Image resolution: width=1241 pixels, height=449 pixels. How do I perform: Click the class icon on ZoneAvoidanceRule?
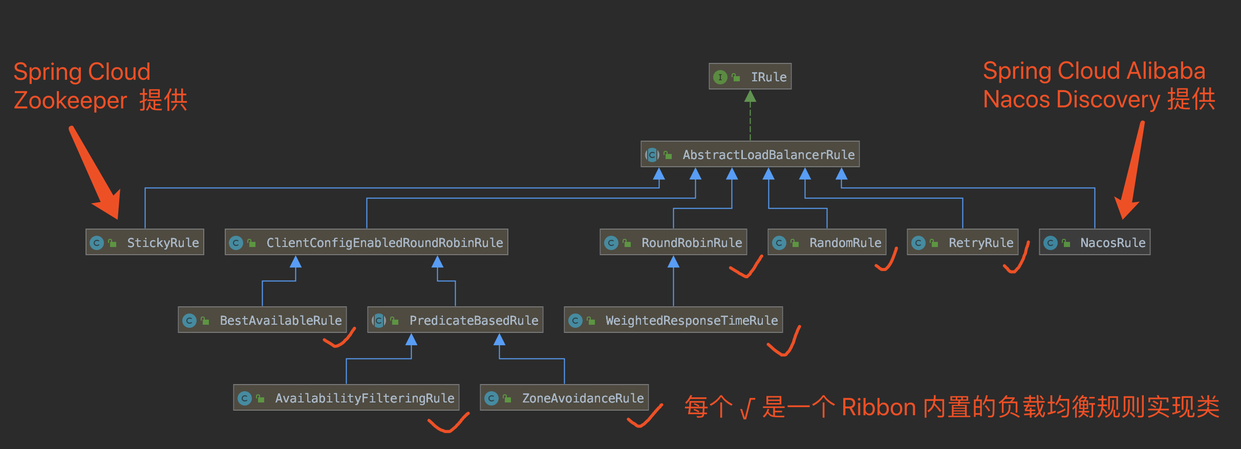coord(491,398)
